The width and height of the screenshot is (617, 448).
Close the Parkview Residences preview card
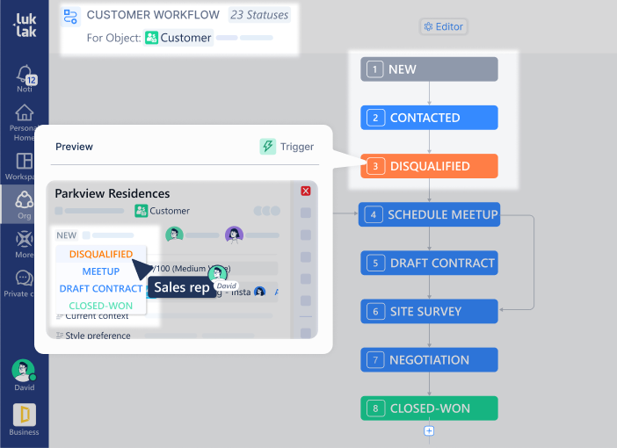[306, 191]
